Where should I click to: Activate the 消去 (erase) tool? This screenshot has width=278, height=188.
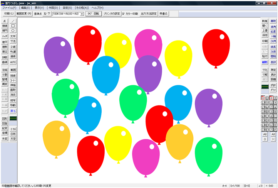coord(13,94)
